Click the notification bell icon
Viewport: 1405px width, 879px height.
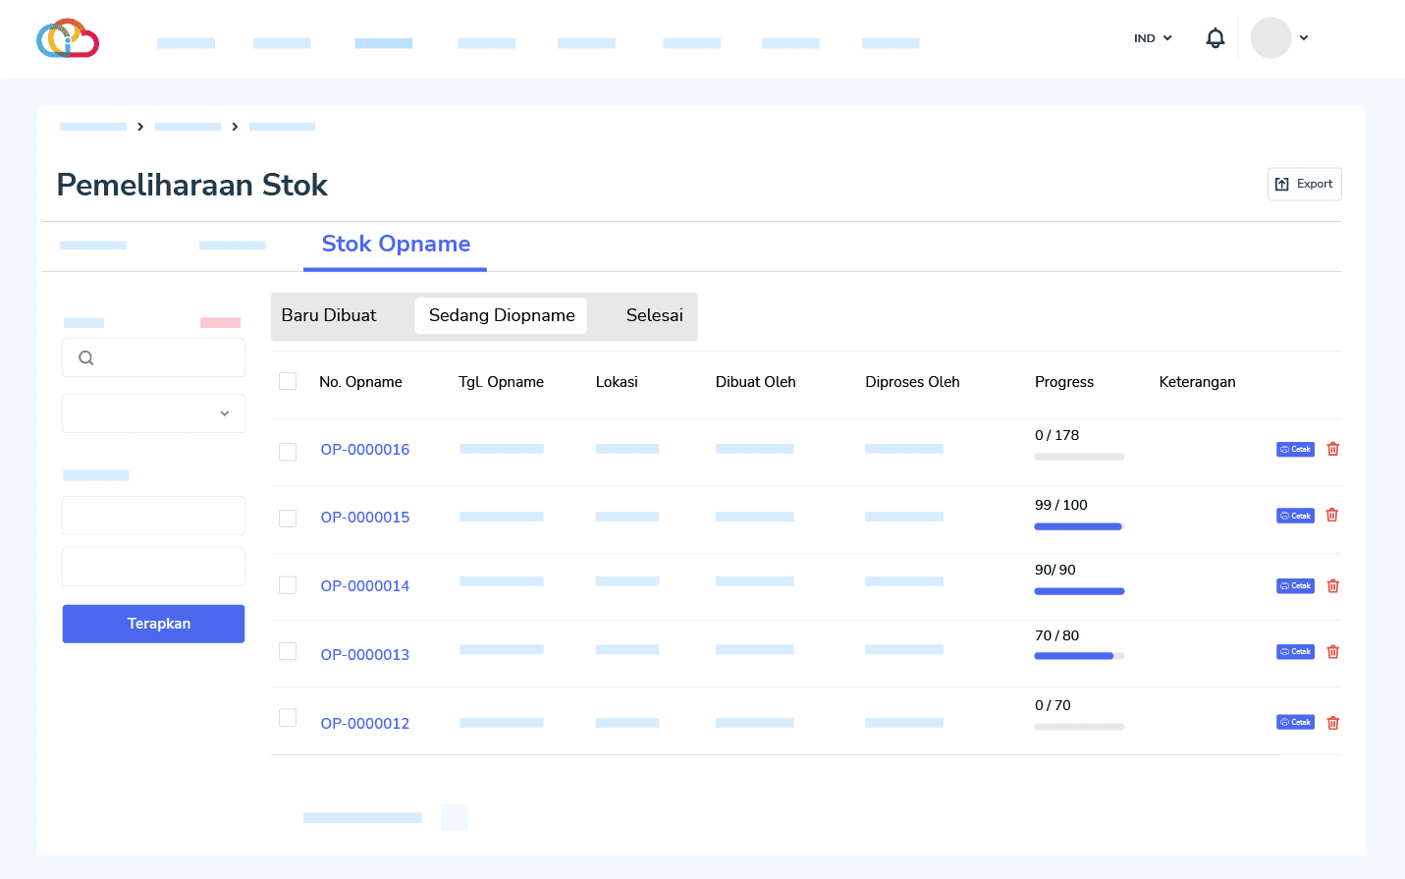pos(1215,38)
